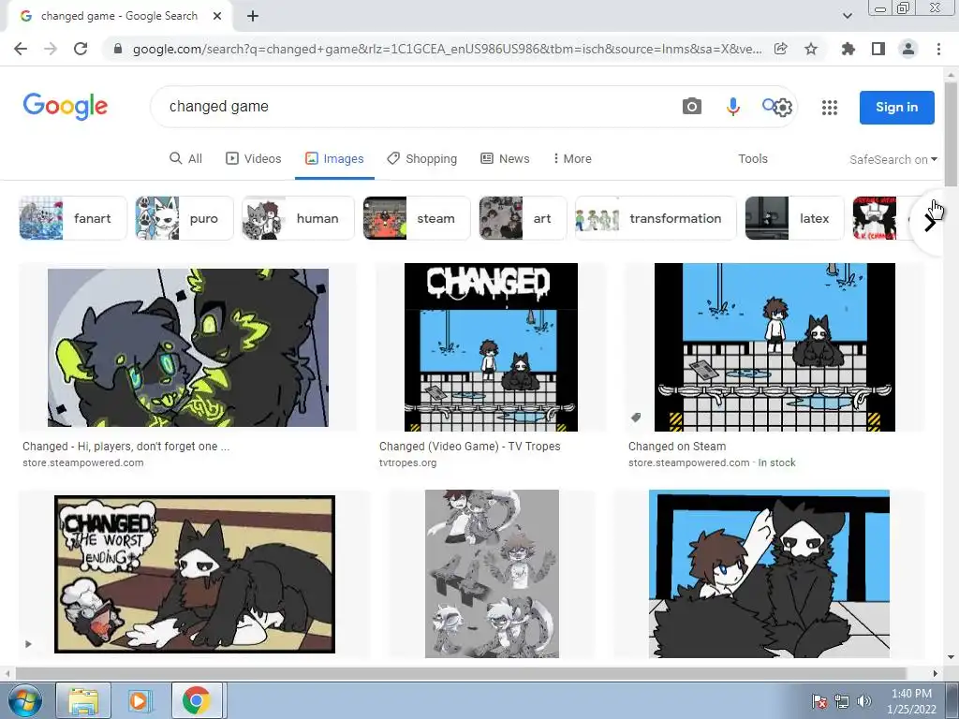Switch to the Videos tab
This screenshot has width=959, height=719.
pos(253,158)
